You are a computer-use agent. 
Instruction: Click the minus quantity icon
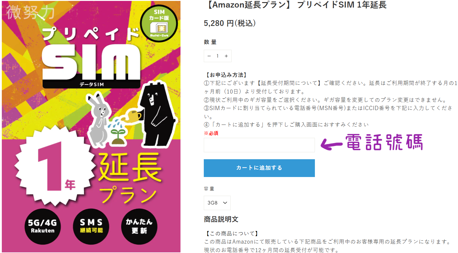209,56
